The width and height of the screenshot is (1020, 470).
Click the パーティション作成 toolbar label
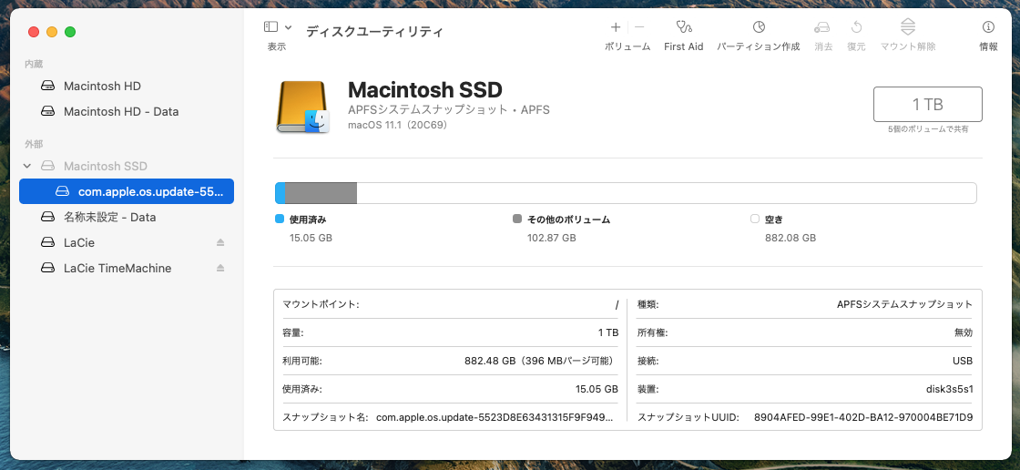(759, 46)
